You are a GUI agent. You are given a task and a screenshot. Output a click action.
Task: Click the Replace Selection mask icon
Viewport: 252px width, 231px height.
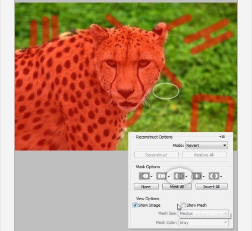(144, 176)
